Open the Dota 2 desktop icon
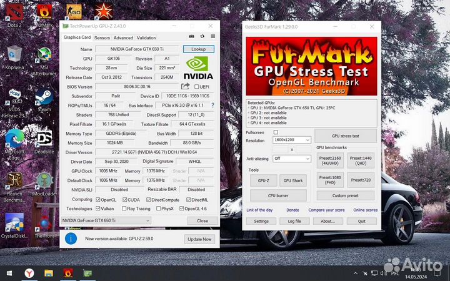 pos(15,15)
